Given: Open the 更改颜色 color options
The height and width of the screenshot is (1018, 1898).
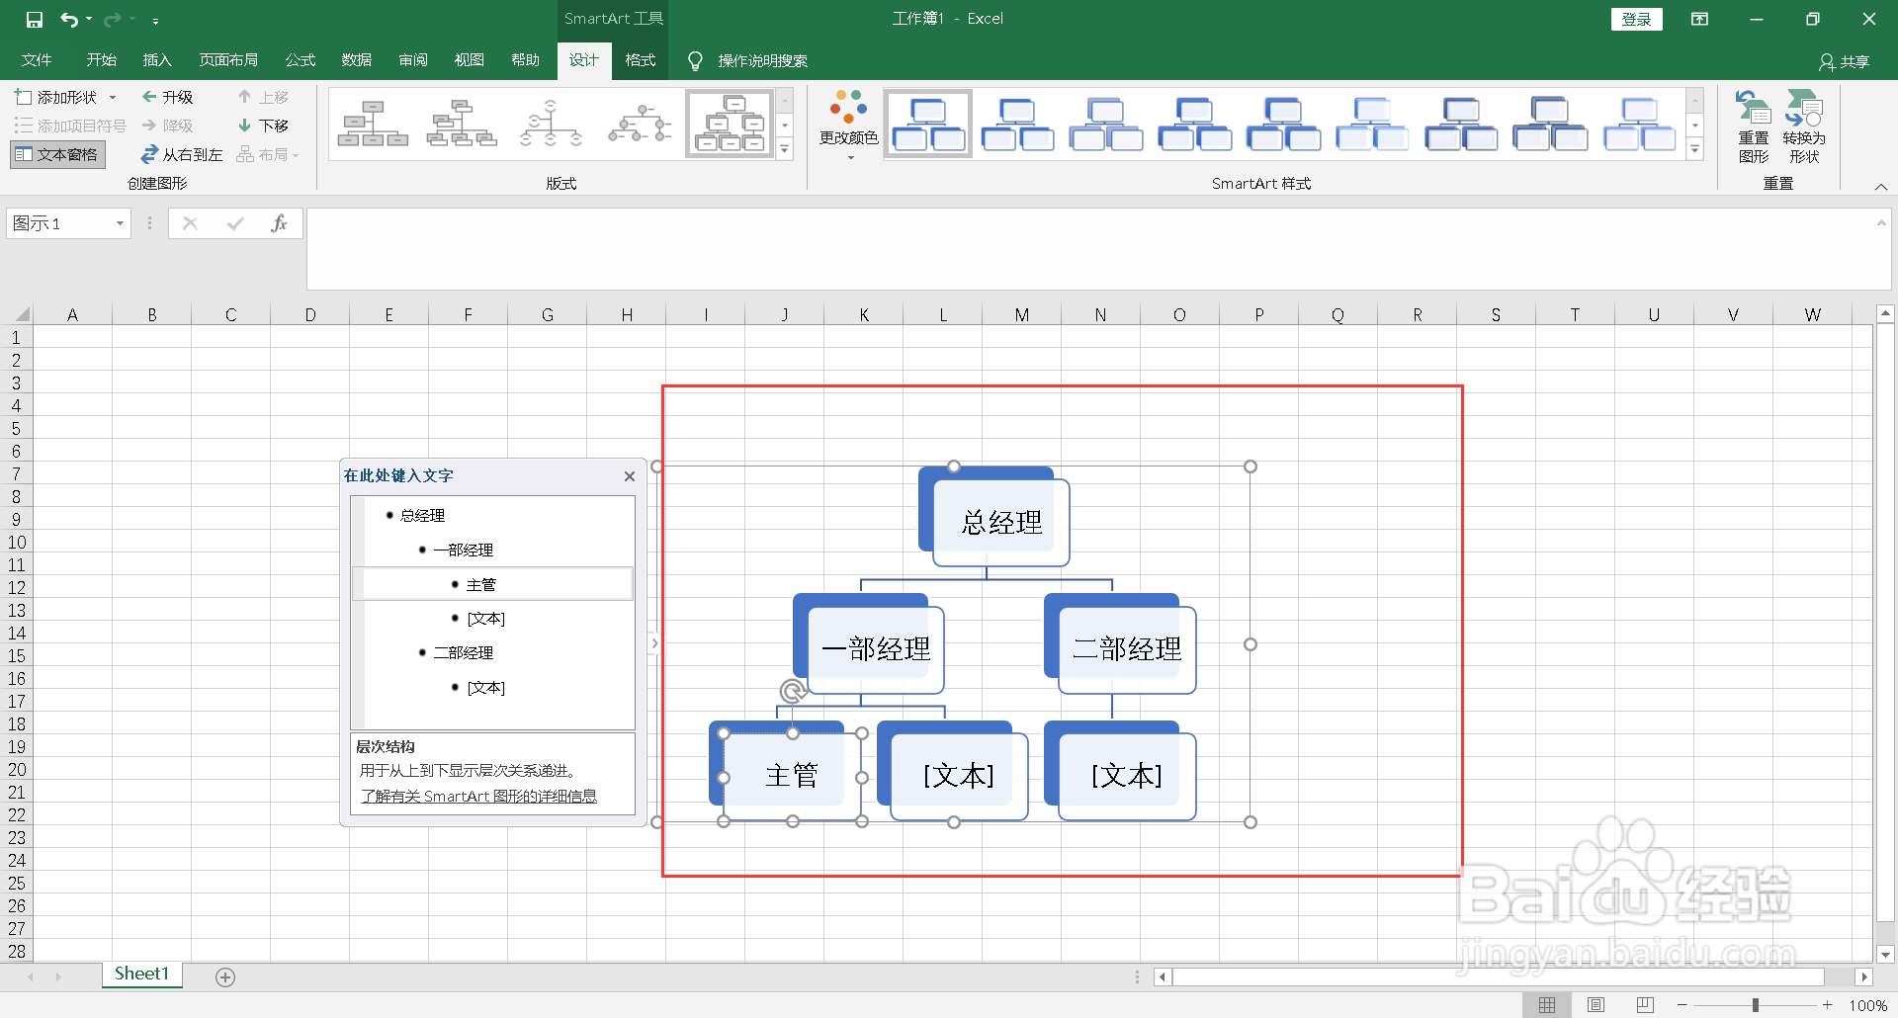Looking at the screenshot, I should 849,126.
